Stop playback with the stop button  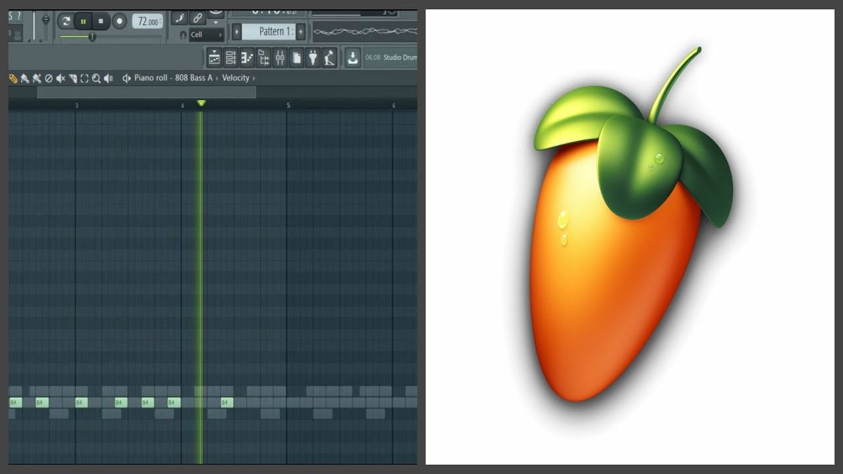point(101,22)
